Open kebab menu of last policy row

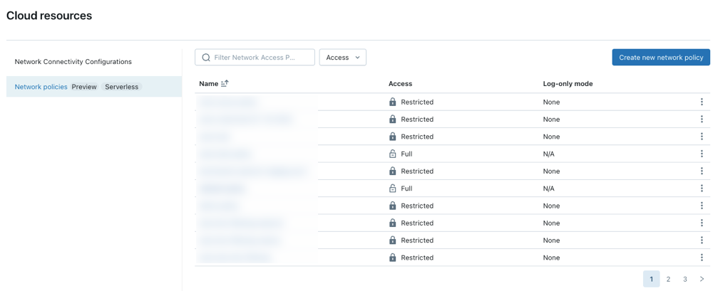702,257
